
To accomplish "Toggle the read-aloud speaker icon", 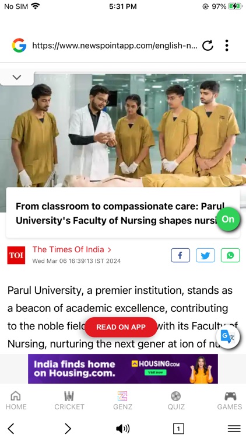I will [123, 428].
